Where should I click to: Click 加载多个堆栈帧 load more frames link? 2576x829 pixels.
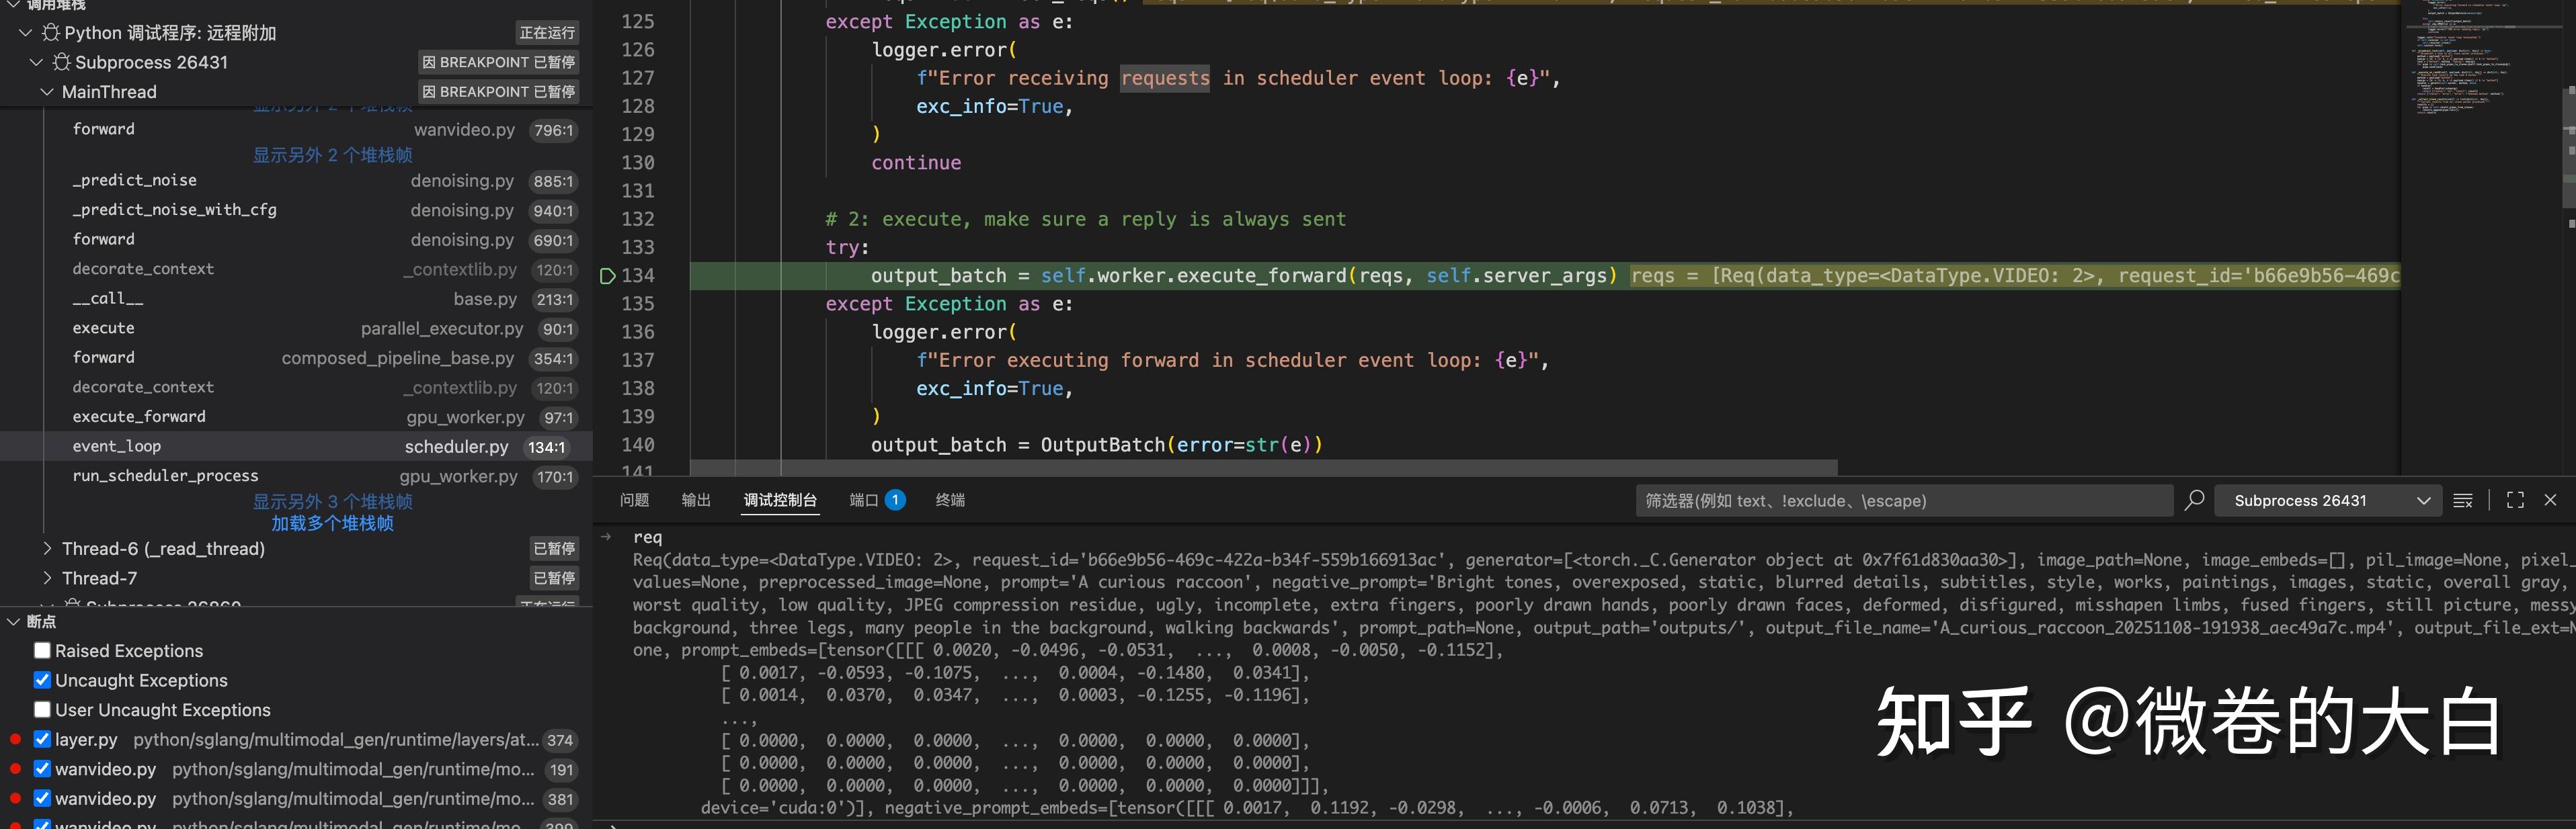click(x=332, y=523)
